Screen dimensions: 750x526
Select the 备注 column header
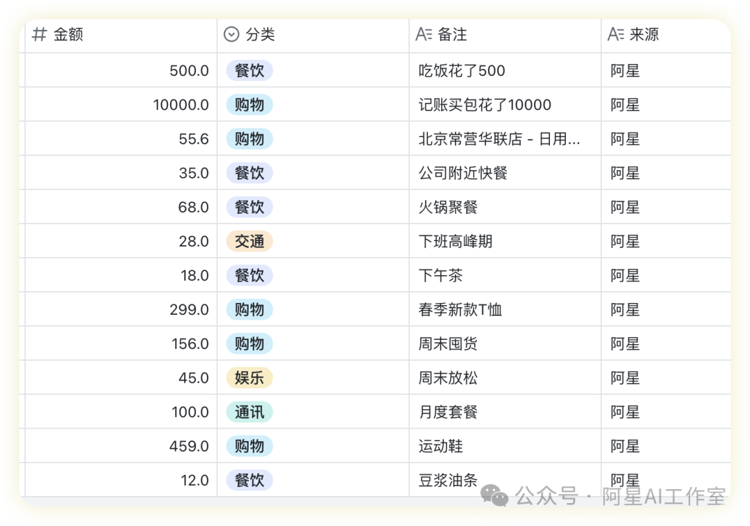451,35
